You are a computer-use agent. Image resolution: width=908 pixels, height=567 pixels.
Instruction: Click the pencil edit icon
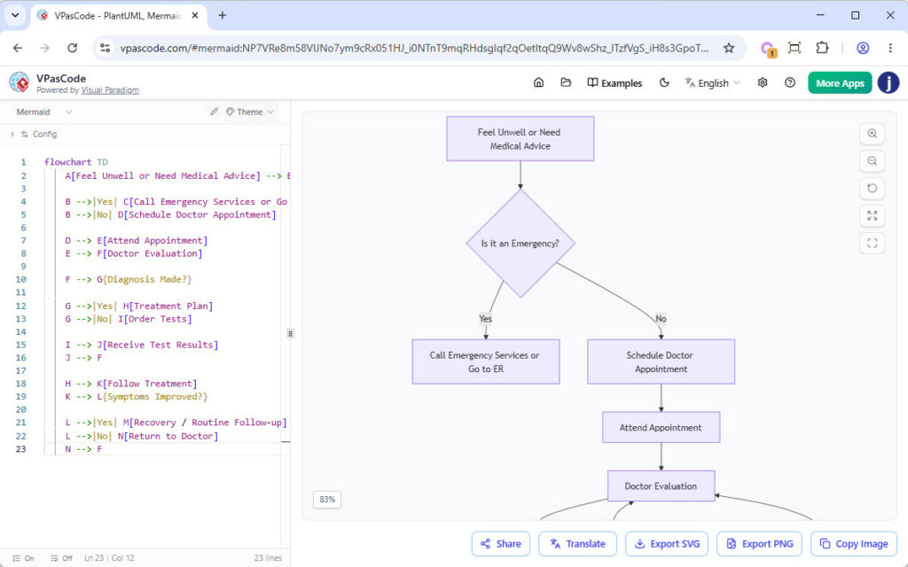click(214, 112)
